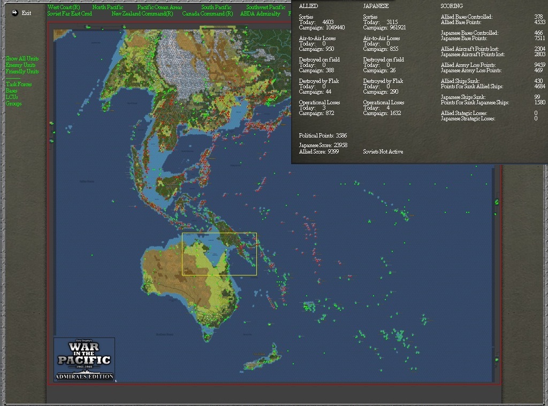Click Allied Army Loss Points row
Viewport: 548px width, 406px height.
click(493, 65)
